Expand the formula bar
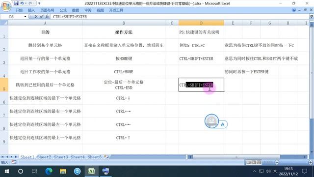This screenshot has width=314, height=177. 312,17
